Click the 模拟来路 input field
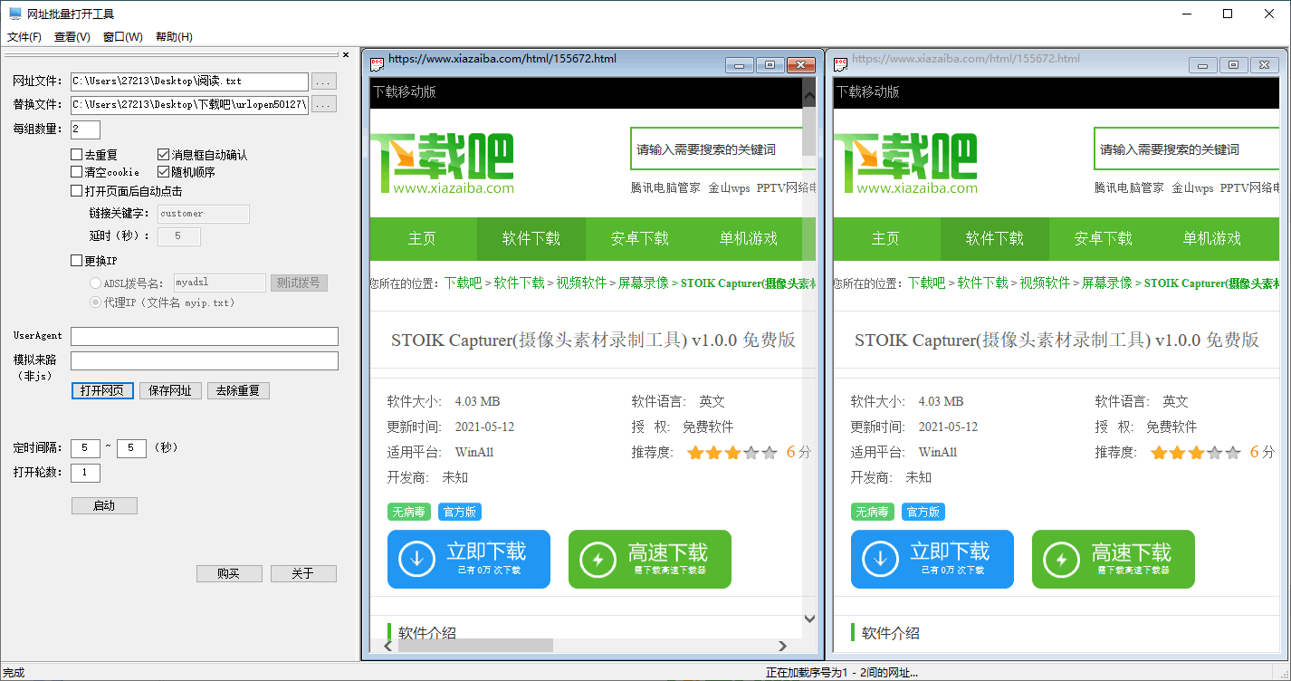The image size is (1291, 681). pos(205,361)
